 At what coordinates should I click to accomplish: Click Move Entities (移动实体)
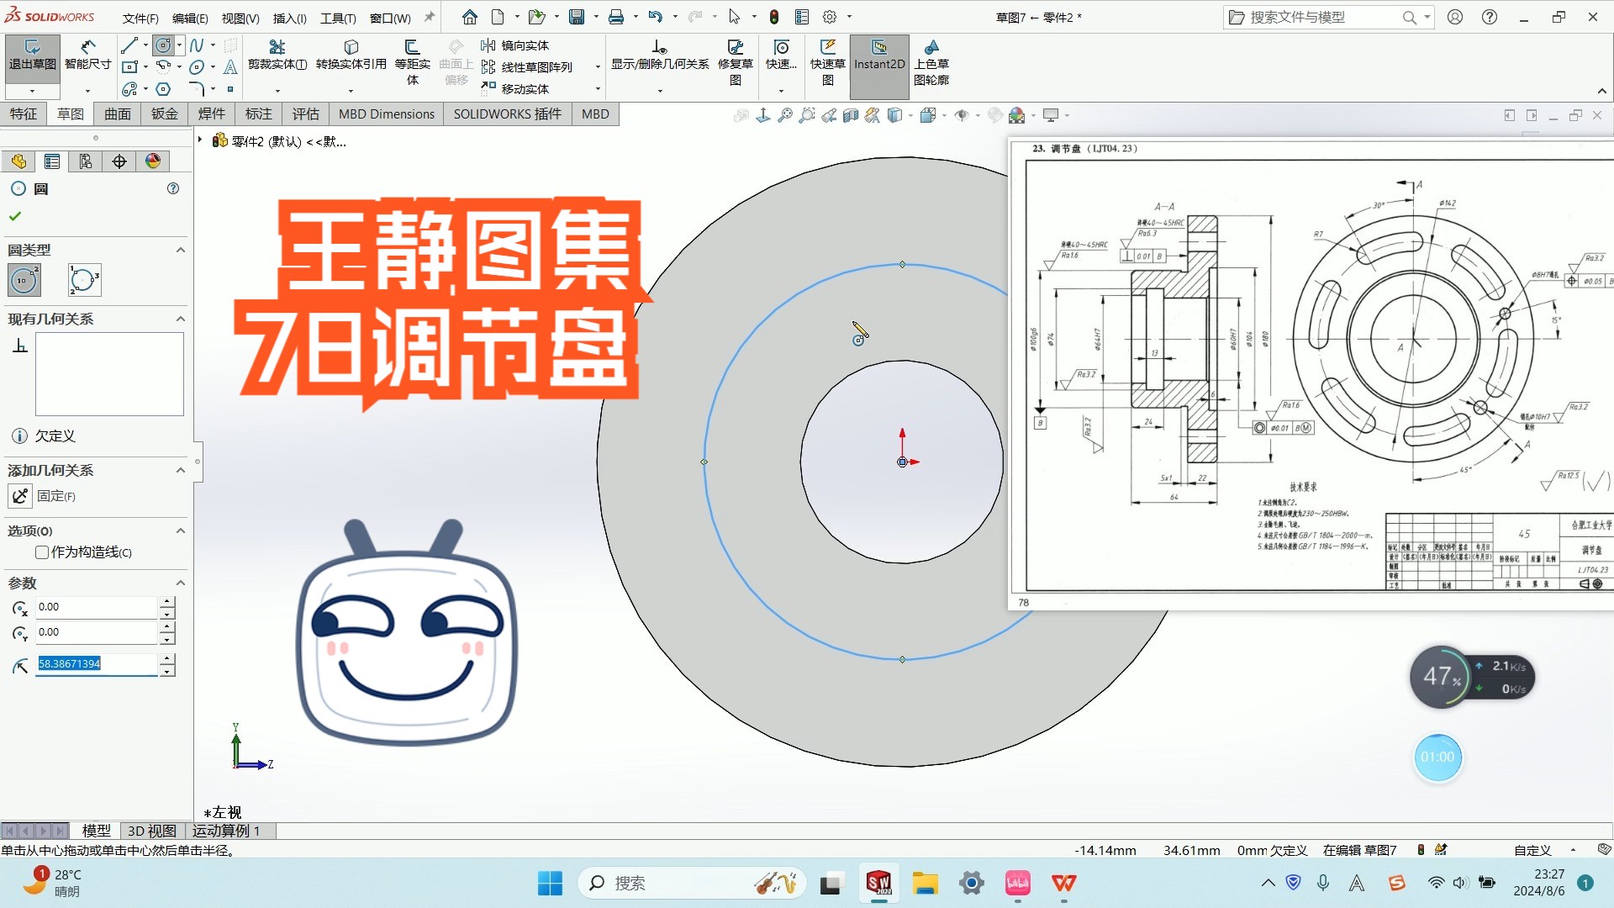515,88
